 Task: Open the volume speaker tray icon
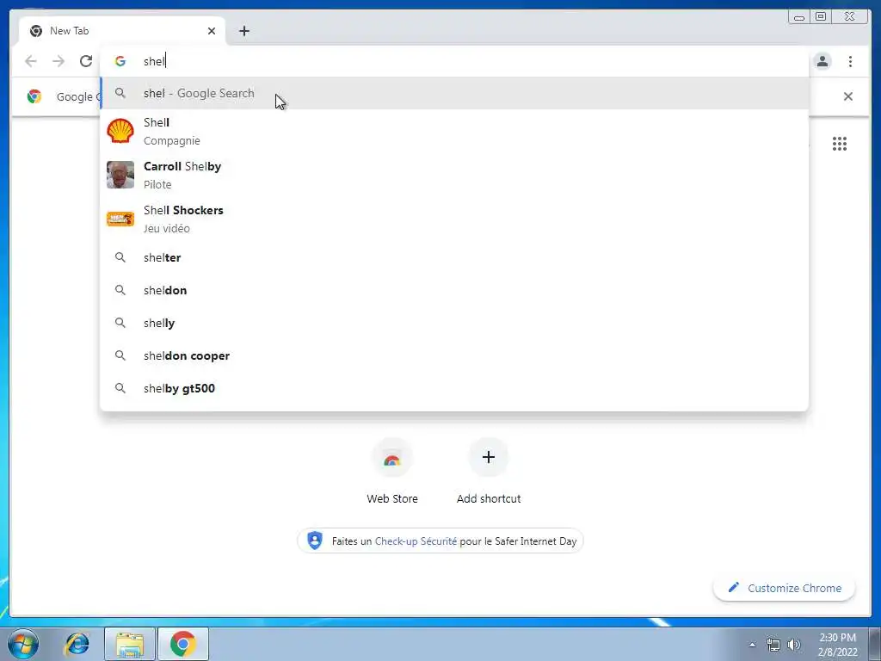[794, 645]
